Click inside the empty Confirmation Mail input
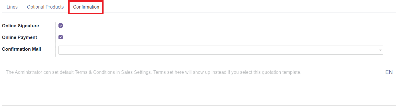This screenshot has width=401, height=106. pyautogui.click(x=218, y=50)
